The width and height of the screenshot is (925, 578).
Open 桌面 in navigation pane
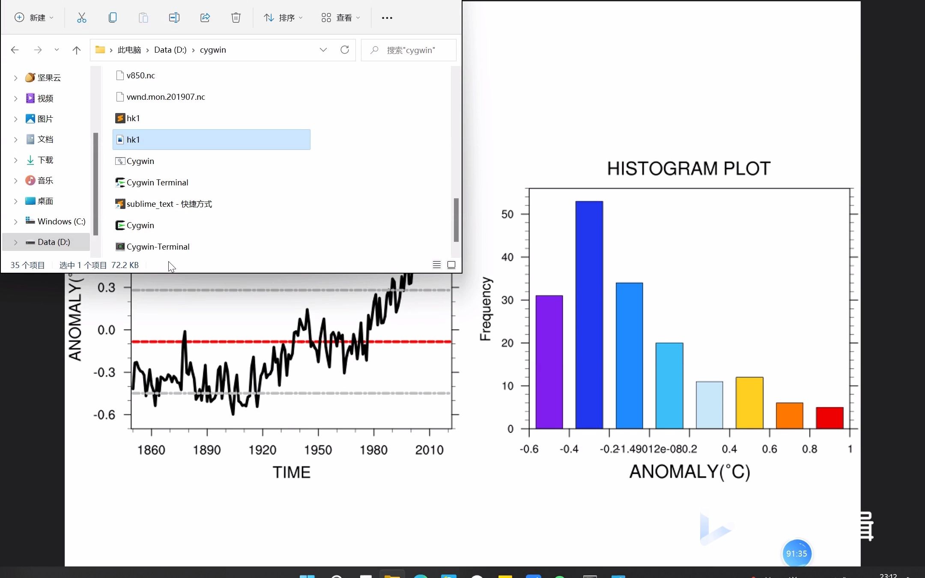(40, 201)
